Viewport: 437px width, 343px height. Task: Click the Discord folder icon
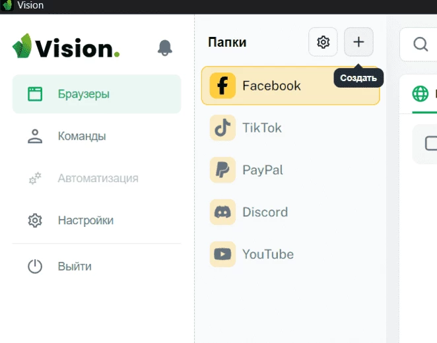(x=222, y=212)
